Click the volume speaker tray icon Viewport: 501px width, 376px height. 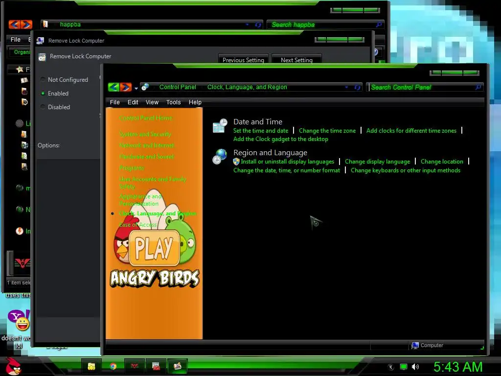pos(415,367)
